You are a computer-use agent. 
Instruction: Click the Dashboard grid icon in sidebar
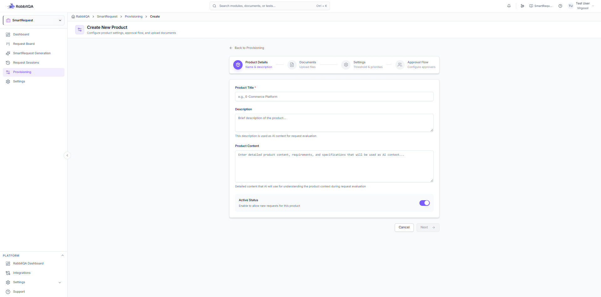(8, 34)
